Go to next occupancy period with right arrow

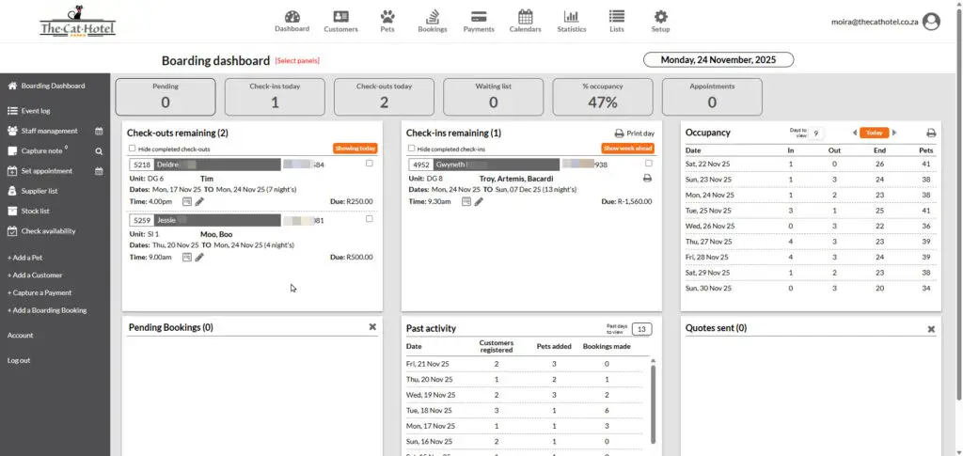(894, 134)
